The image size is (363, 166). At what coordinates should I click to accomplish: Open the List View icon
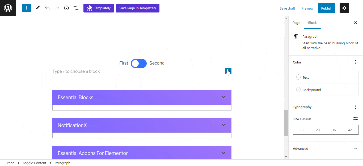76,8
